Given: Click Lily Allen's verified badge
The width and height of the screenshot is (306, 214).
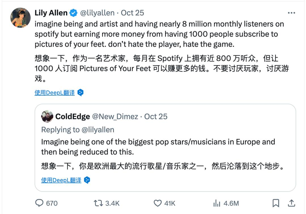Looking at the screenshot, I should (x=73, y=12).
